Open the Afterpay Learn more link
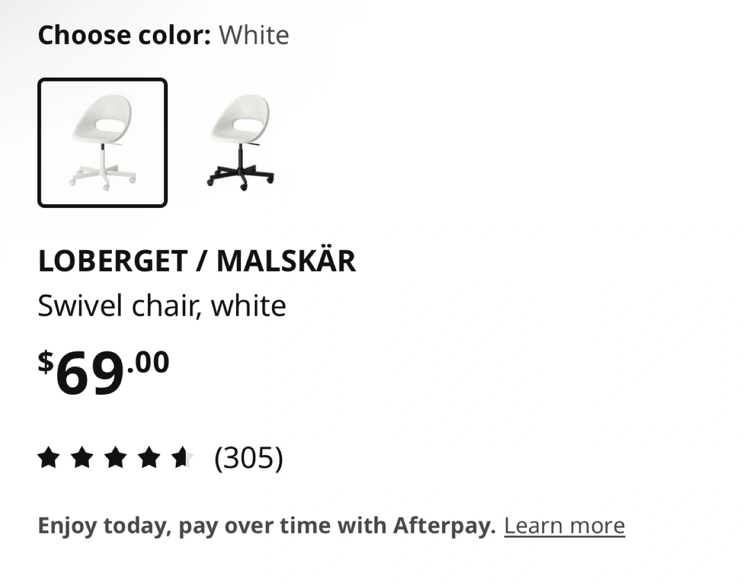Screen dimensions: 749x586 click(564, 526)
